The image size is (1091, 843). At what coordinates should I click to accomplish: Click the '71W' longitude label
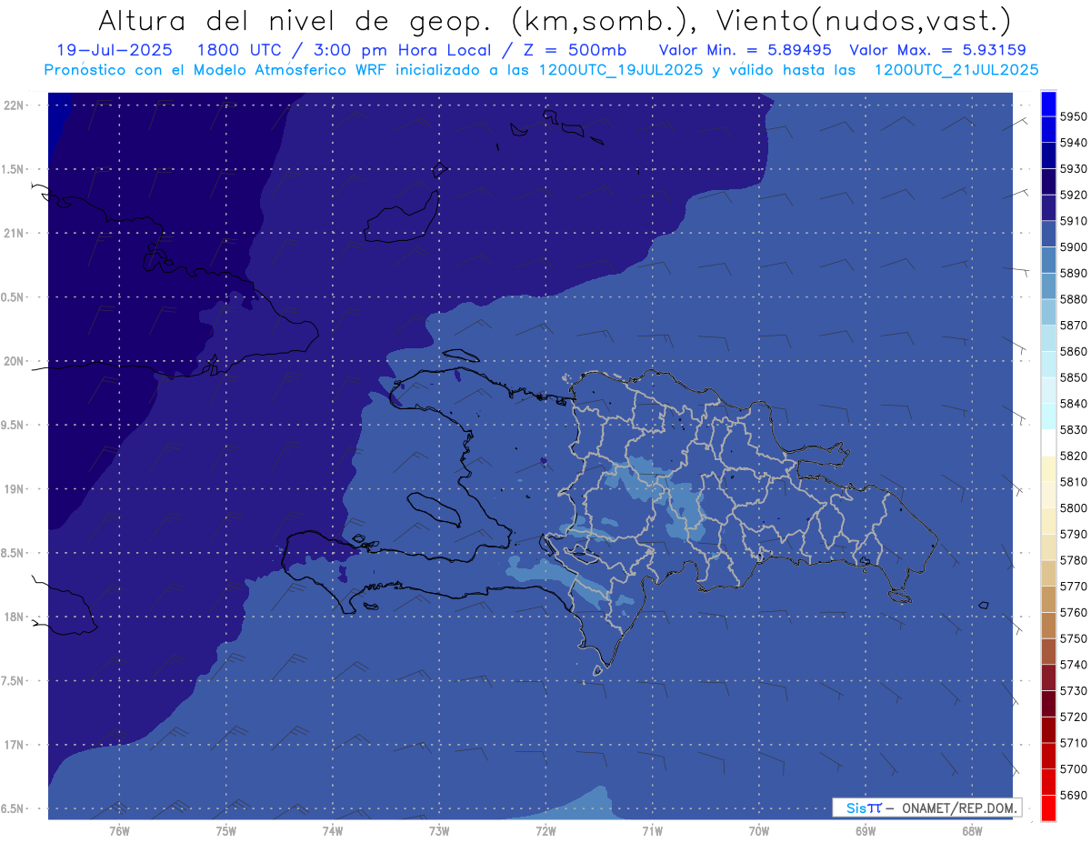[652, 830]
